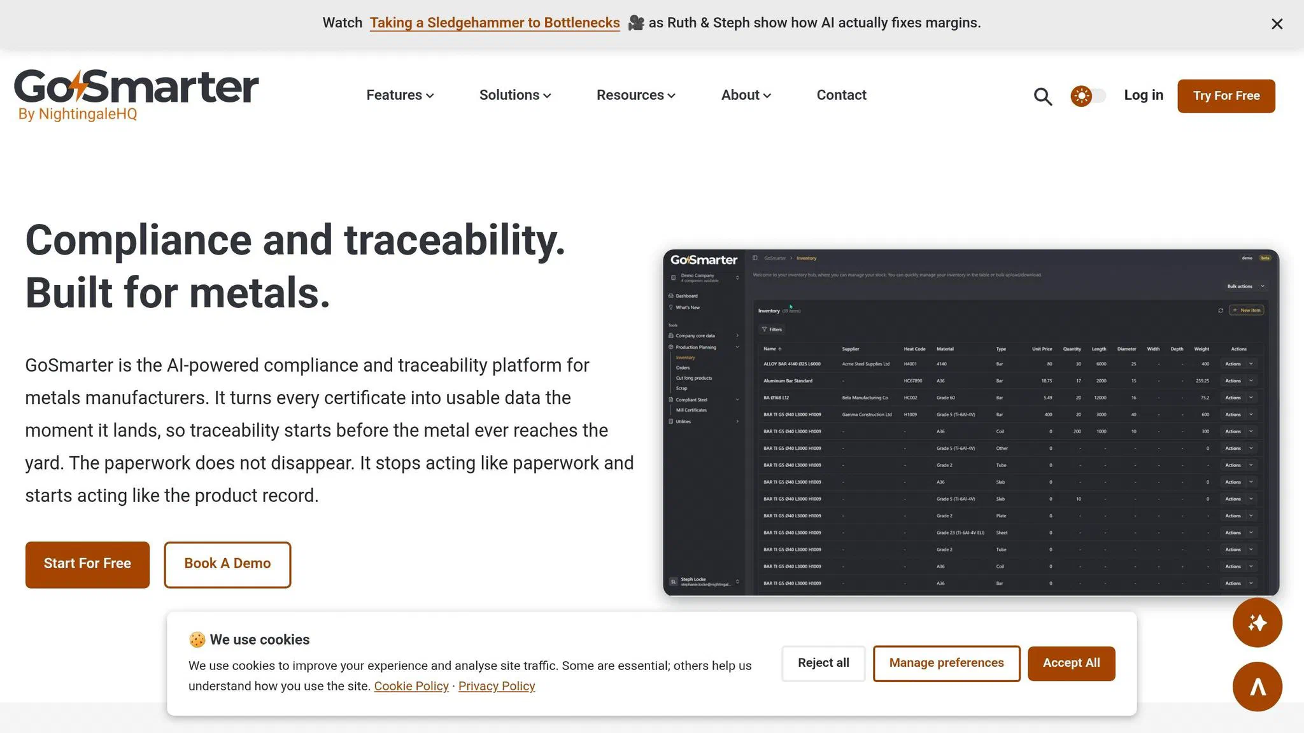Viewport: 1304px width, 733px height.
Task: Click the Book A Demo button
Action: coord(227,564)
